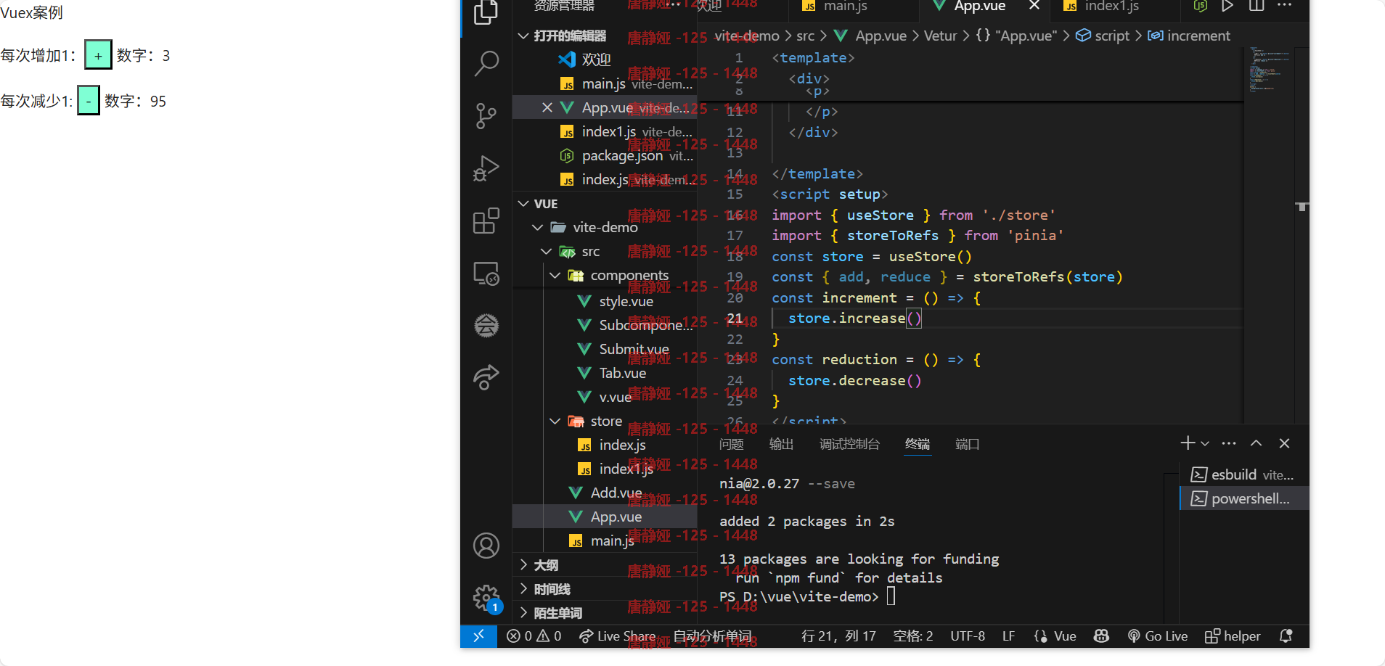Open the helper status bar item
This screenshot has height=666, width=1385.
point(1233,636)
